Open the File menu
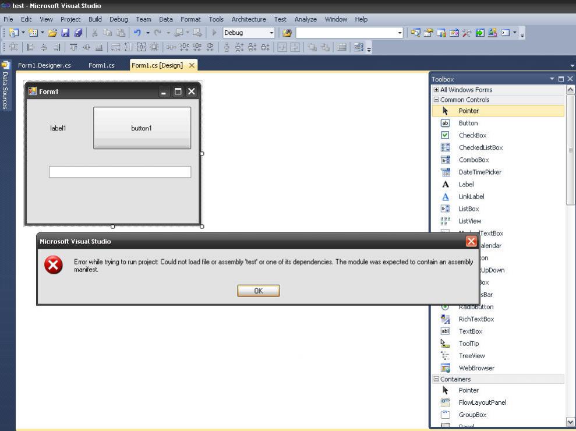The height and width of the screenshot is (431, 576). [8, 19]
